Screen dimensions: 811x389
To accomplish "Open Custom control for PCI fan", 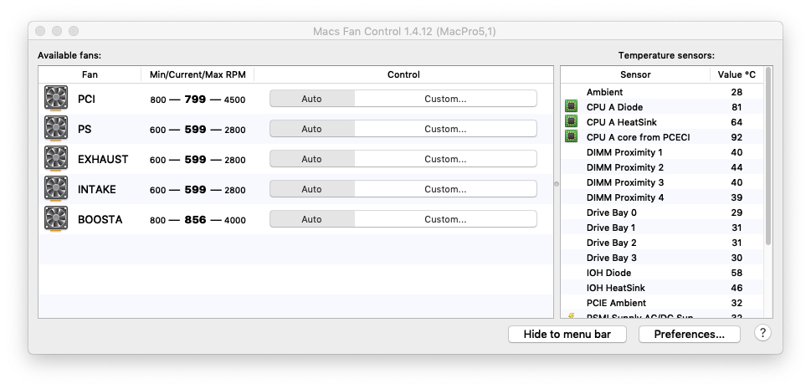I will point(445,99).
